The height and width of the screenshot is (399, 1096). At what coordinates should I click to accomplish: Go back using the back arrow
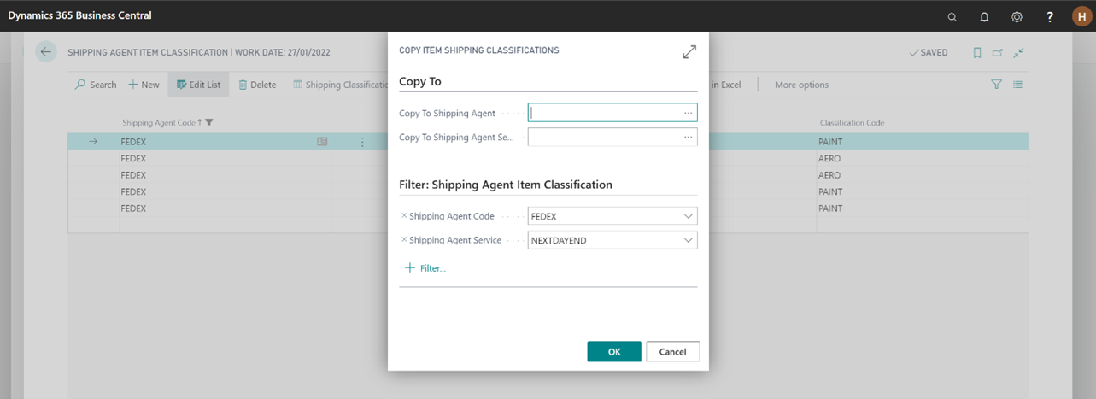46,51
